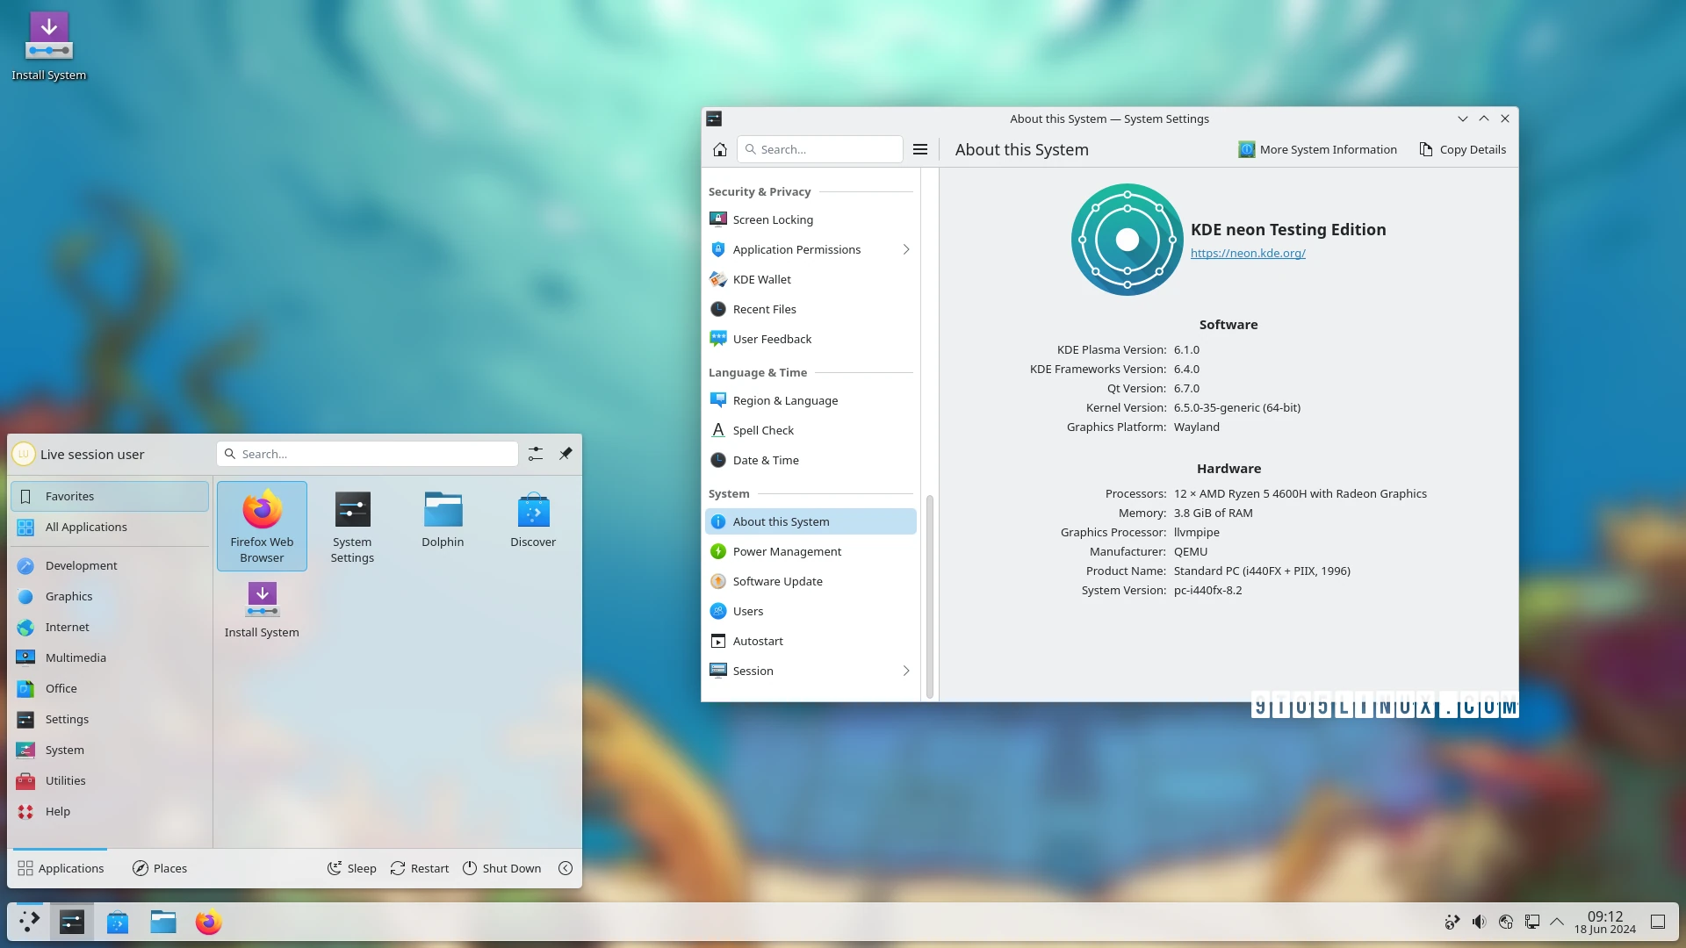The image size is (1686, 948).
Task: Click Copy Details in About this System
Action: click(1461, 149)
